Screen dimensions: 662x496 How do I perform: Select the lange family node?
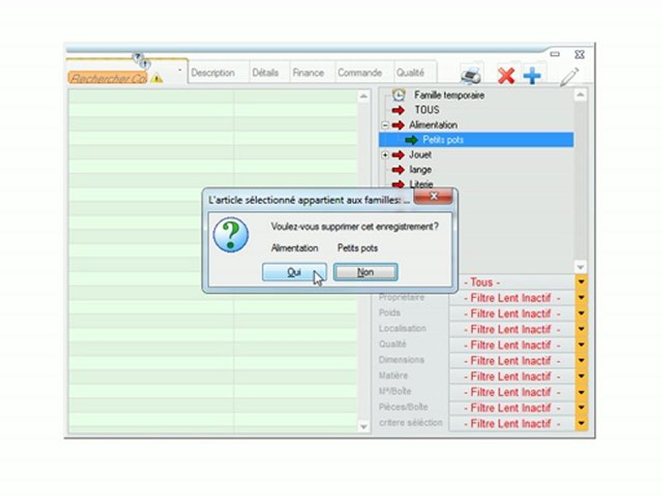(x=420, y=169)
